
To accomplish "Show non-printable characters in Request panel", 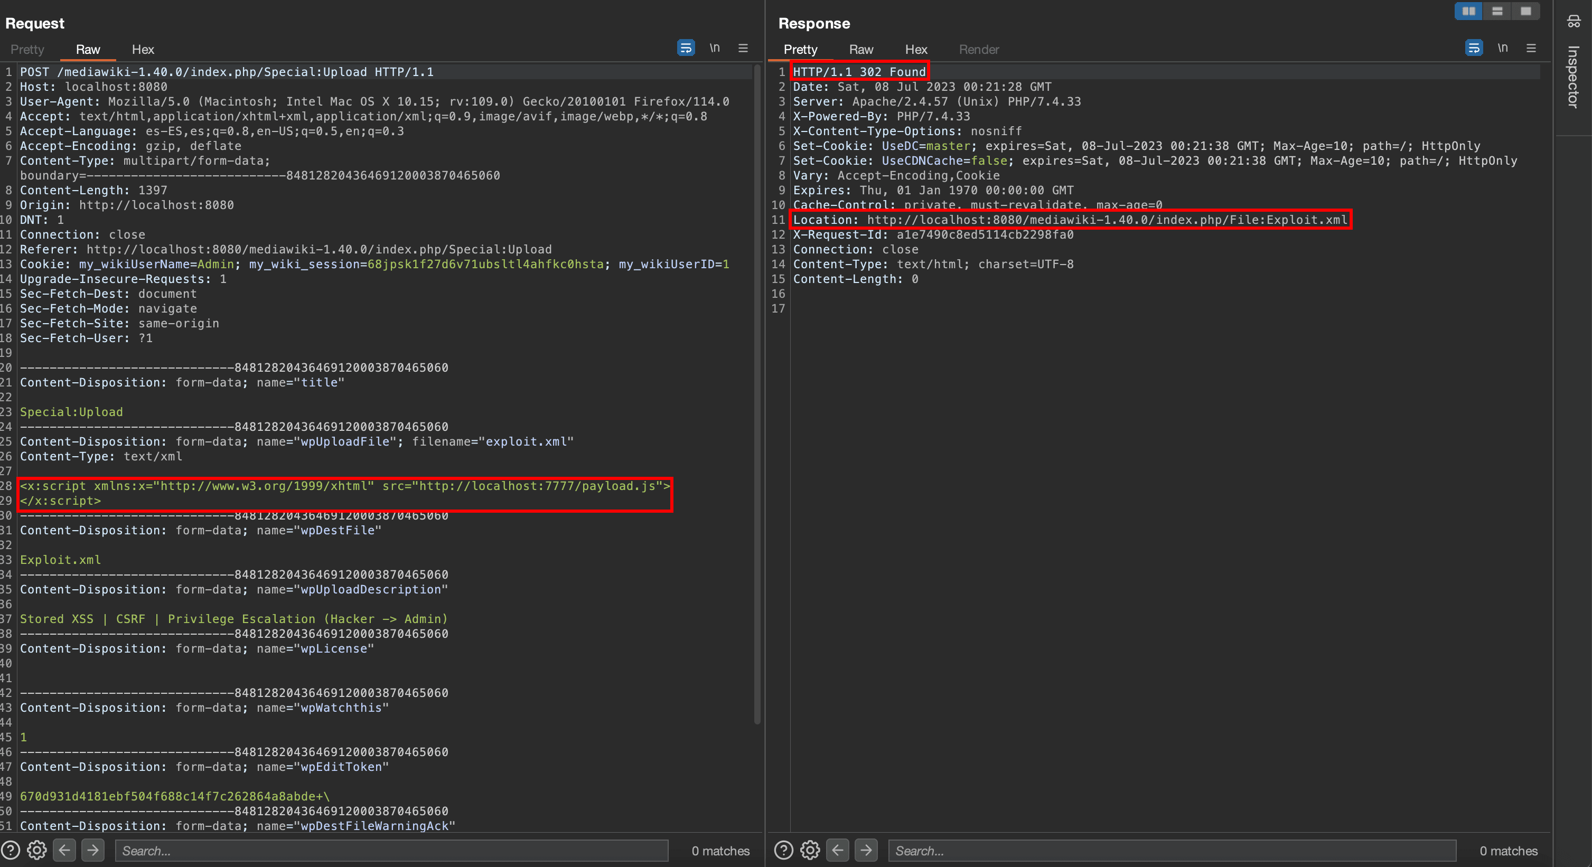I will click(x=715, y=48).
